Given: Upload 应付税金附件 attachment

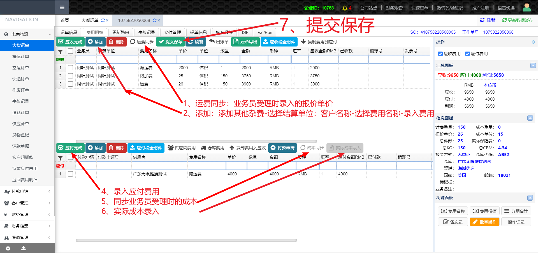Looking at the screenshot, I should 146,148.
